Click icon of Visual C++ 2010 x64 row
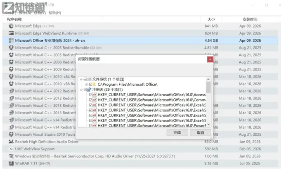 11,76
